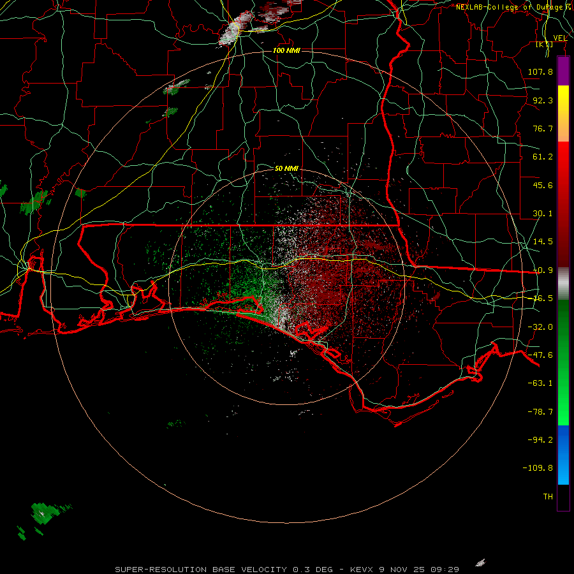Click the -109.8 velocity scale value
Image resolution: width=574 pixels, height=574 pixels.
pyautogui.click(x=538, y=468)
